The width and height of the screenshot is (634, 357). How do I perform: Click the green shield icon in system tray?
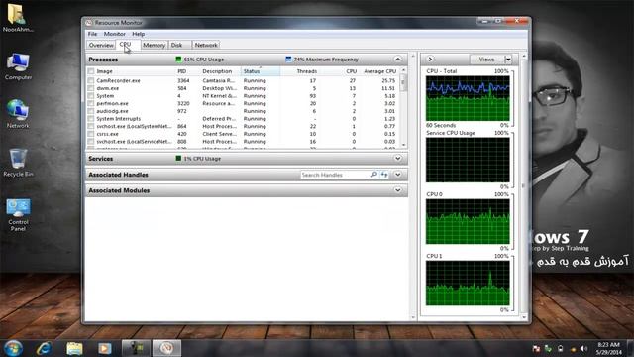point(548,348)
